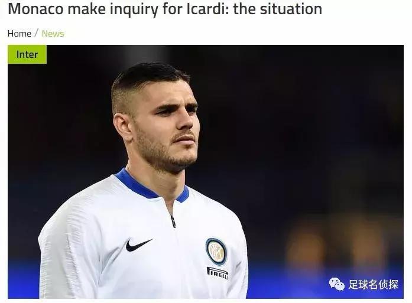This screenshot has height=303, width=412.
Task: Click the WeChat logo in the watermark
Action: point(336,284)
